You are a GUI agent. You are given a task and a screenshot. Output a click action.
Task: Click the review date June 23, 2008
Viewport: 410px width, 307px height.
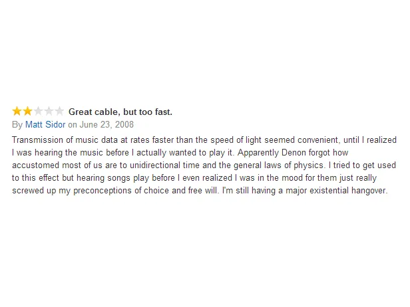point(106,124)
